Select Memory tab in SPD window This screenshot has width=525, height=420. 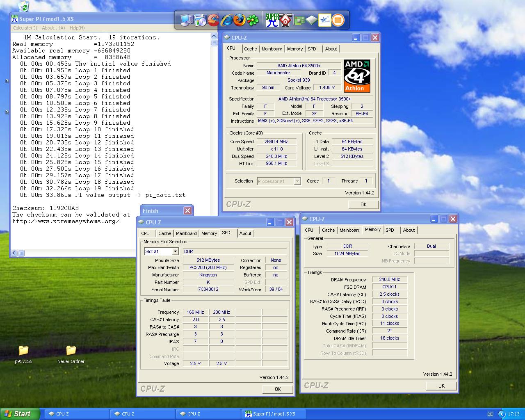click(x=209, y=233)
